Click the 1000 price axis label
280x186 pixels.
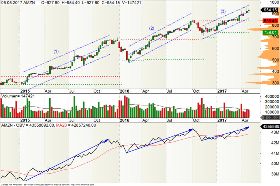click(x=274, y=2)
